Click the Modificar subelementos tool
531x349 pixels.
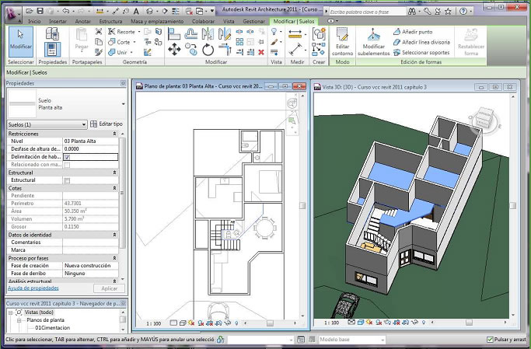point(374,41)
